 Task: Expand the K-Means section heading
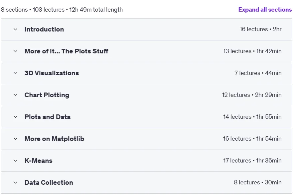tap(38, 161)
